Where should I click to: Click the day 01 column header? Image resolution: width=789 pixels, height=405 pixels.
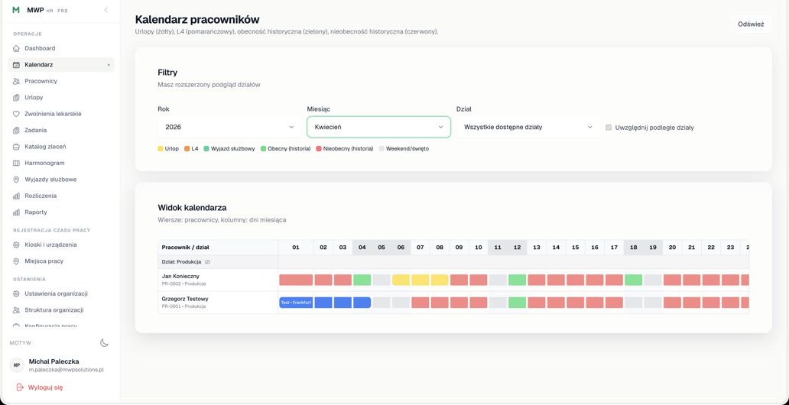pyautogui.click(x=296, y=247)
